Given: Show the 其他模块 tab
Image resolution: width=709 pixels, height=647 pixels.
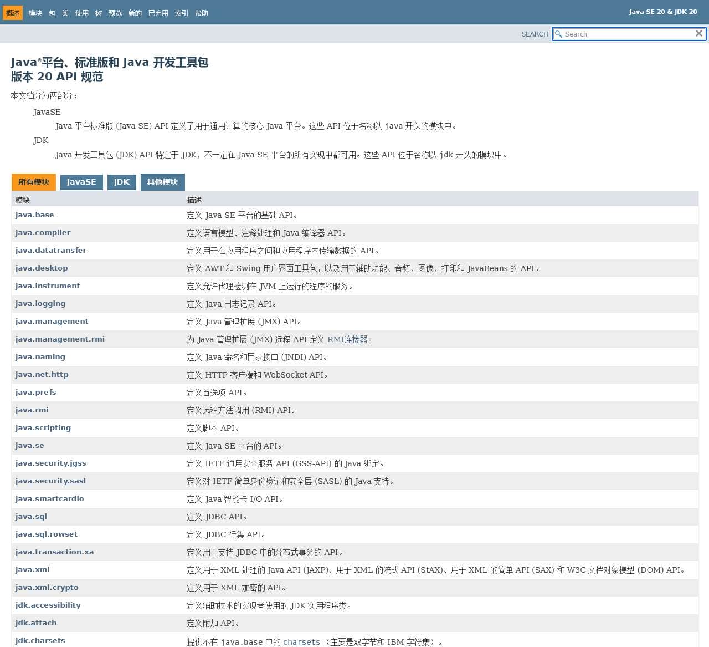Looking at the screenshot, I should click(163, 182).
